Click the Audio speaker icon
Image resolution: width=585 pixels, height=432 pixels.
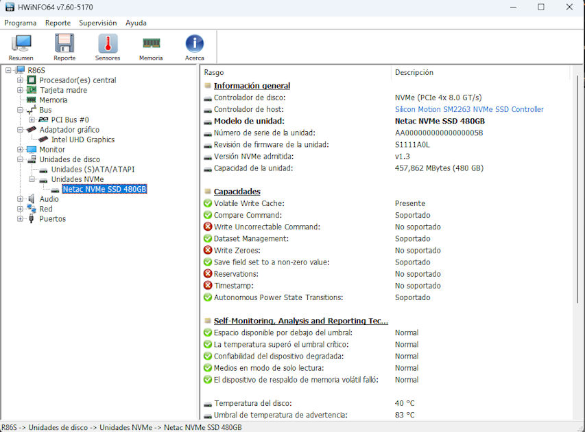coord(32,198)
